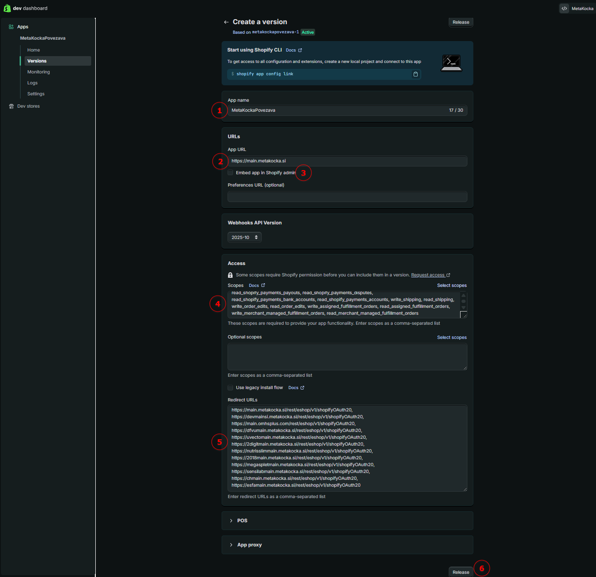Click the MetaKocka account name at top right
Image resolution: width=596 pixels, height=577 pixels.
(x=582, y=9)
